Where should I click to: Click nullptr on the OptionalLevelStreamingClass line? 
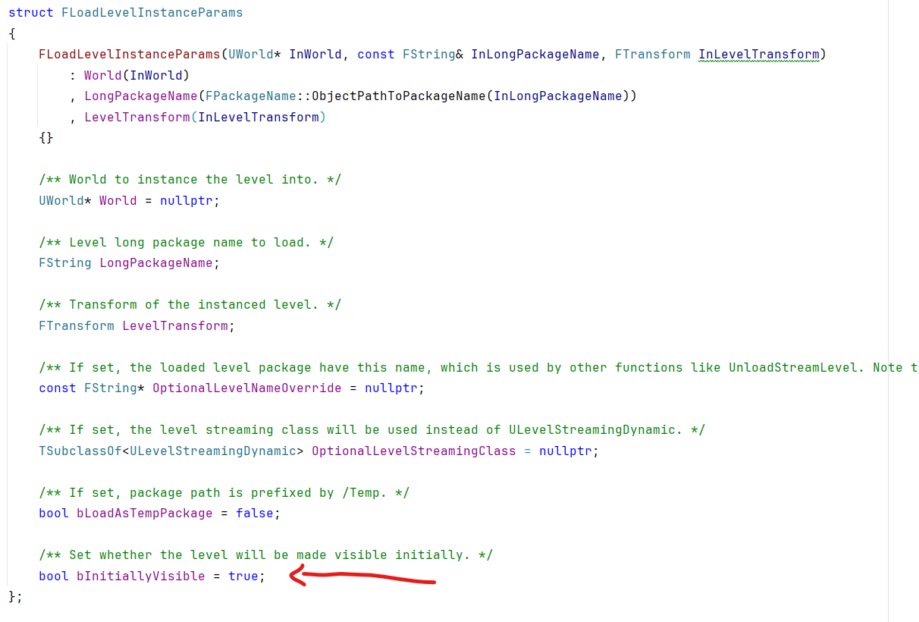(566, 451)
